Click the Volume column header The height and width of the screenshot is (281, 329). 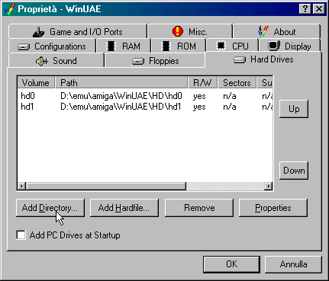36,83
